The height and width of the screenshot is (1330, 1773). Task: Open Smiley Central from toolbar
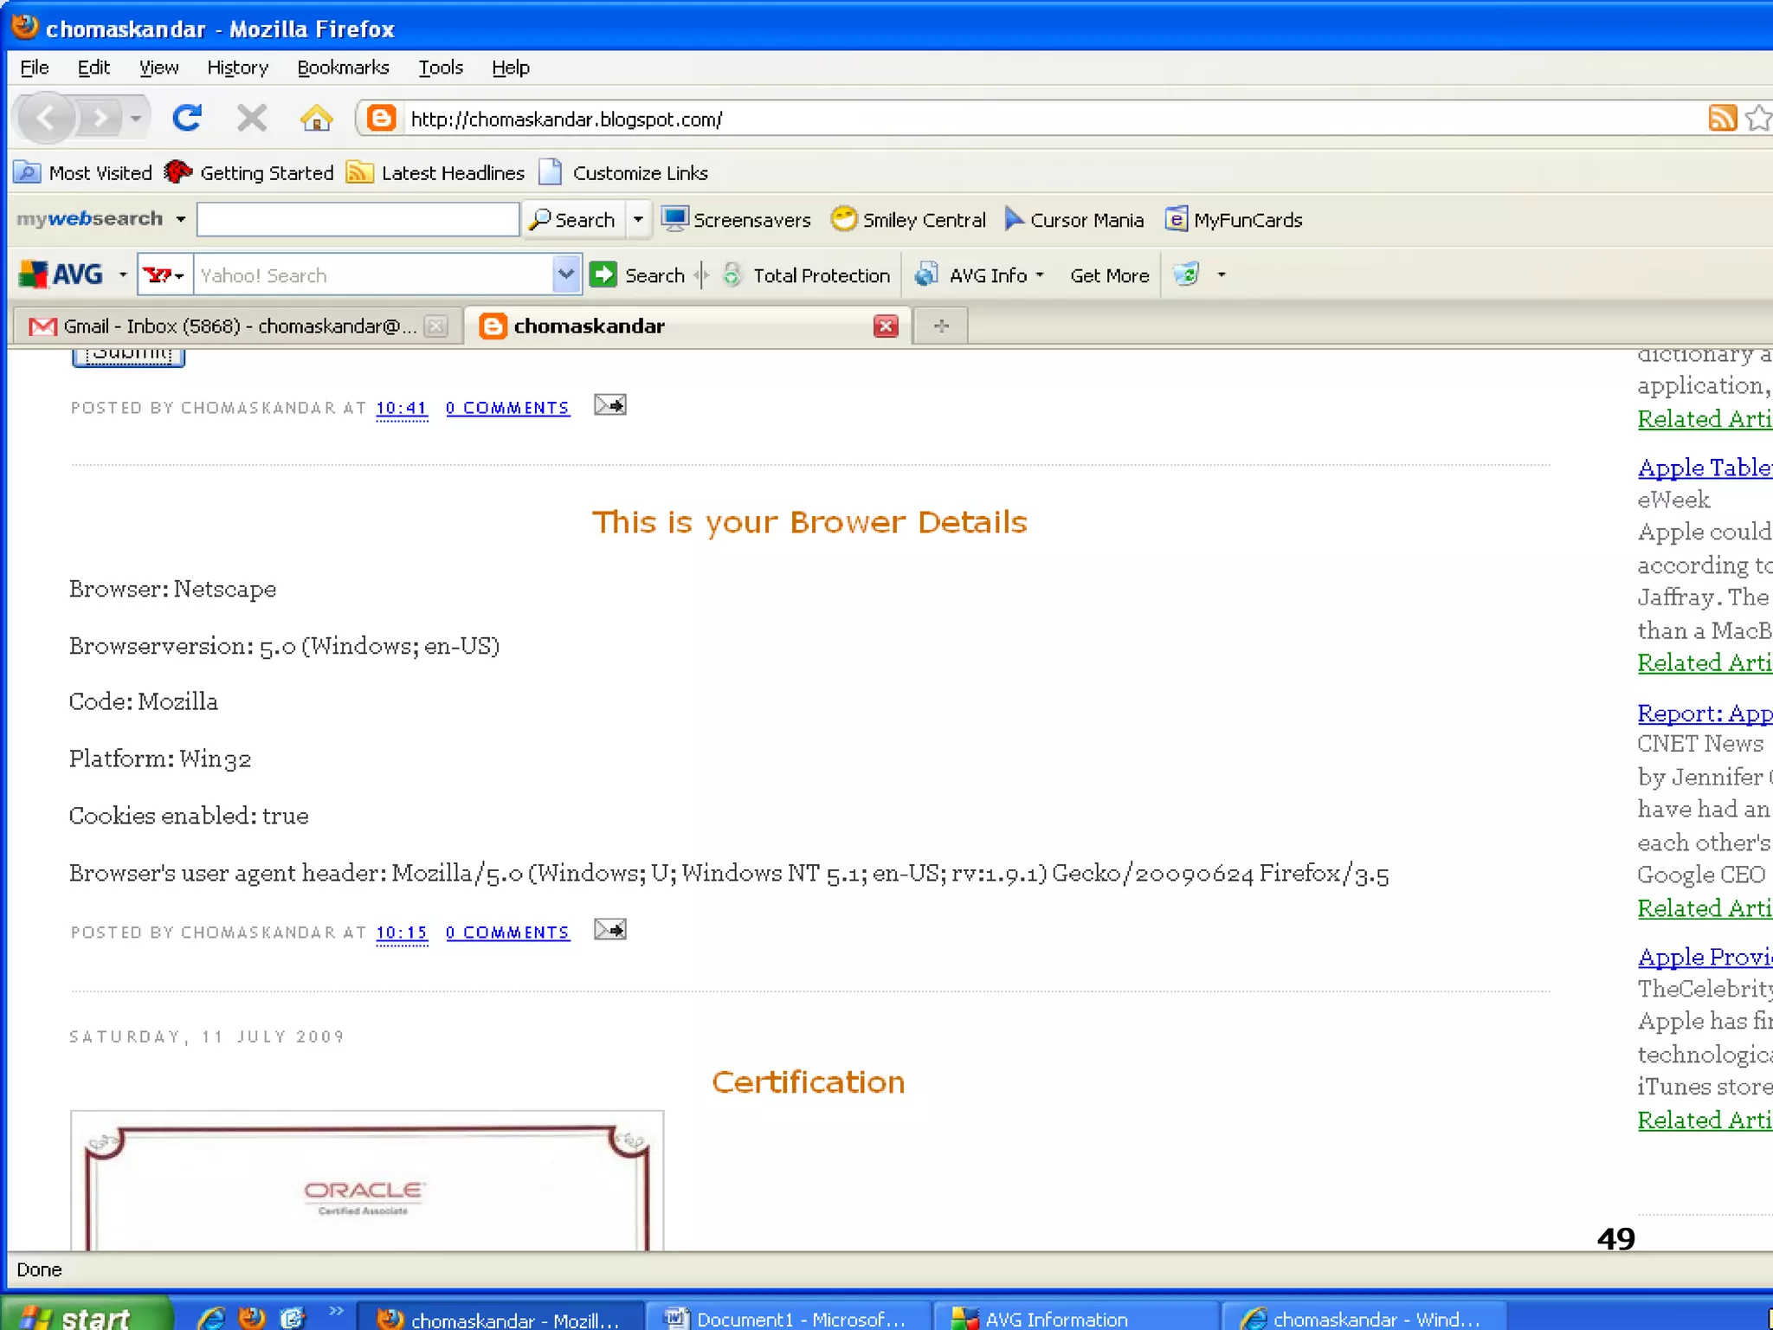(908, 220)
